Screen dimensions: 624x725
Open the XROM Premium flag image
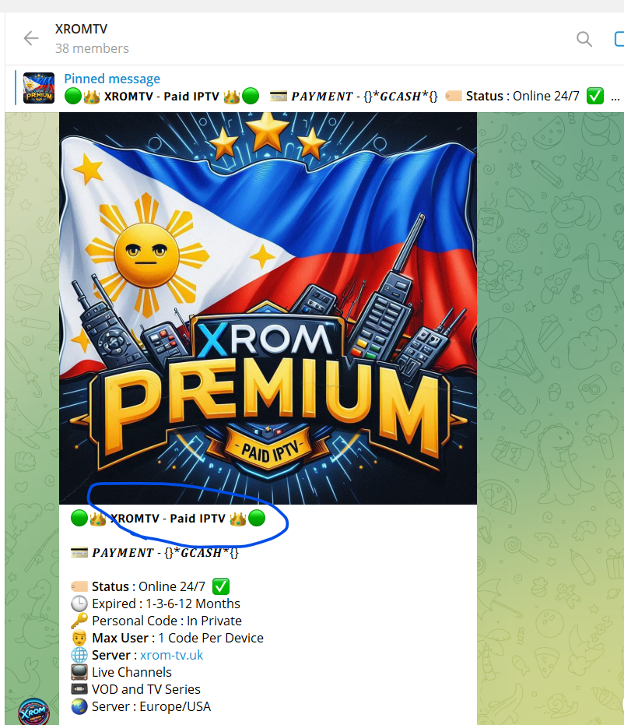[268, 308]
